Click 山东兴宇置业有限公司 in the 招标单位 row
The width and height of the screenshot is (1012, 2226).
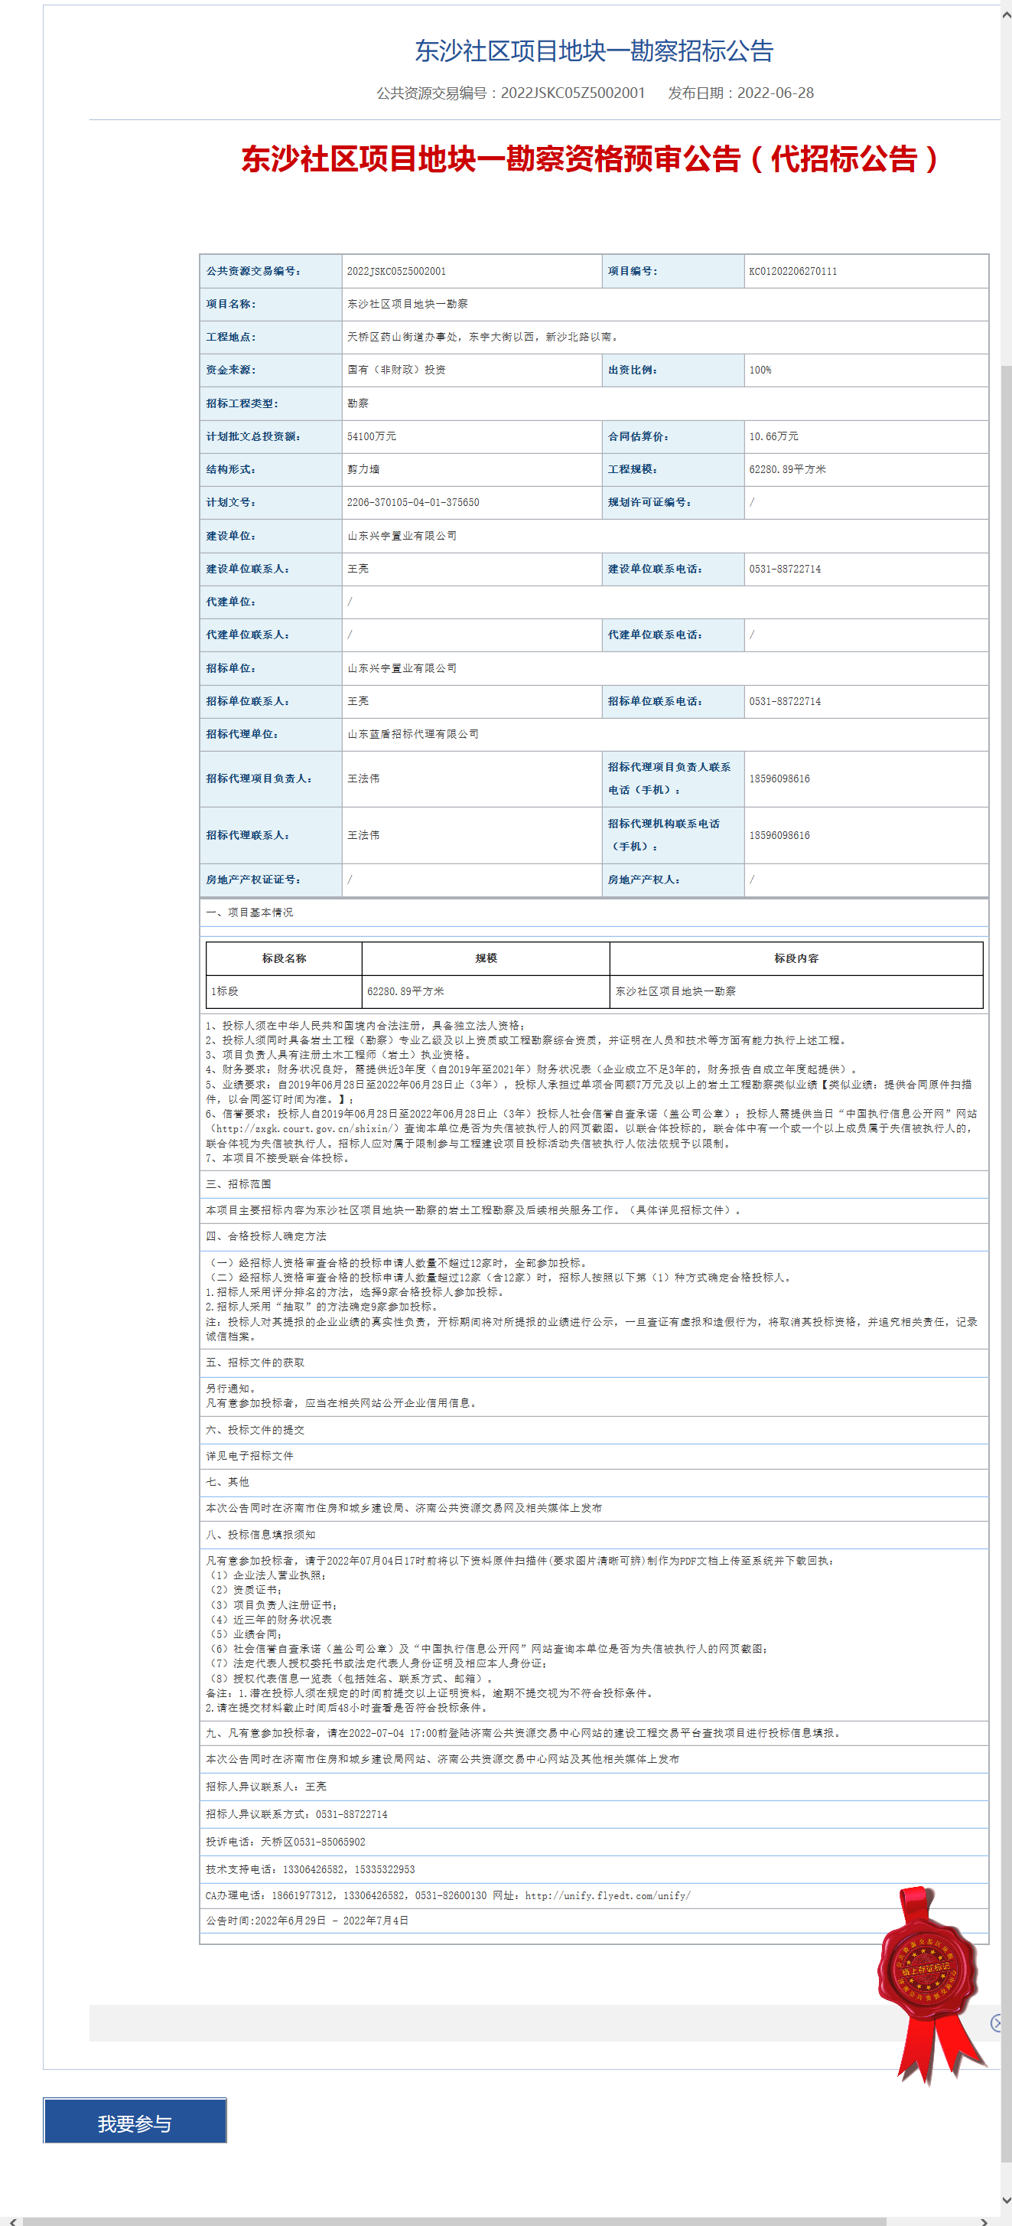(x=402, y=668)
